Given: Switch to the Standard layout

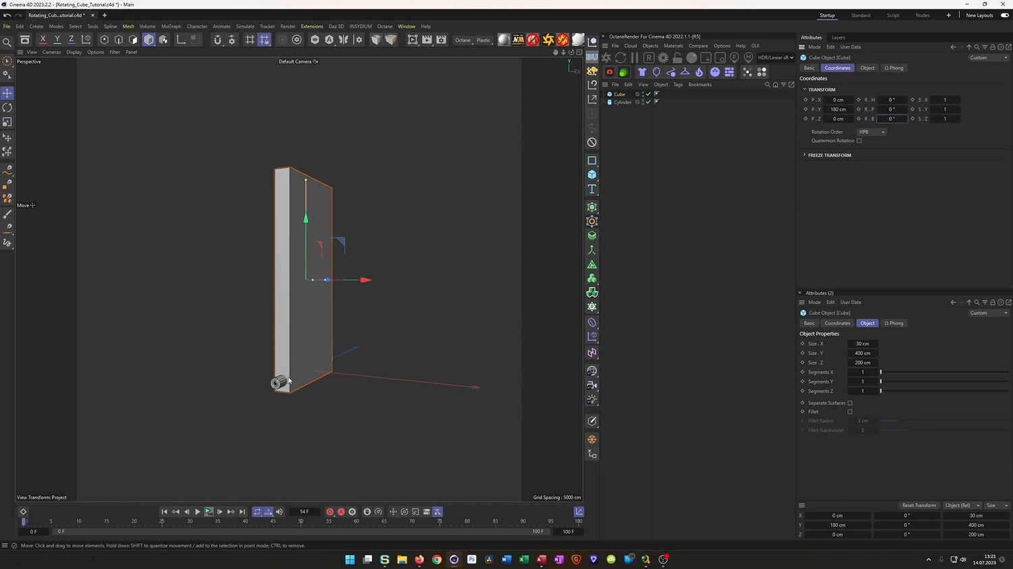Looking at the screenshot, I should point(860,16).
